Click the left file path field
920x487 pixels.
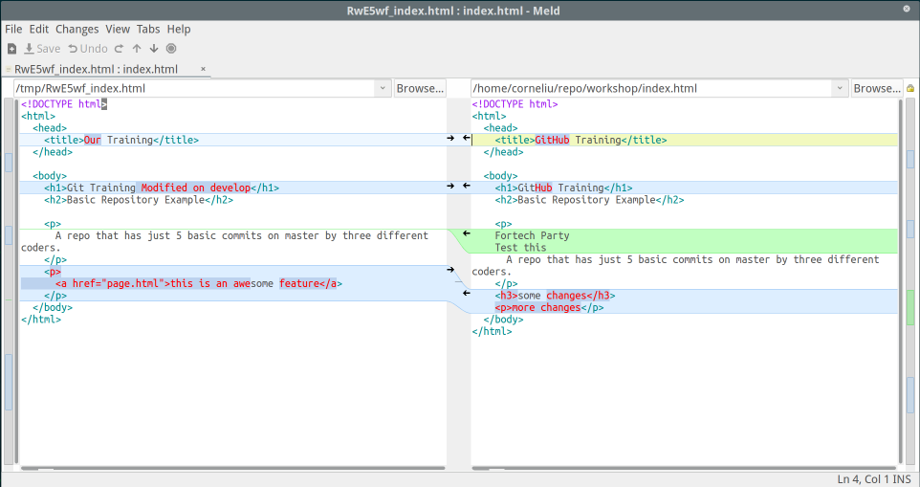pos(194,89)
